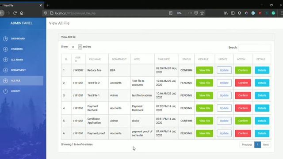This screenshot has width=283, height=159.
Task: Click the browser forward arrow
Action: (8, 13)
